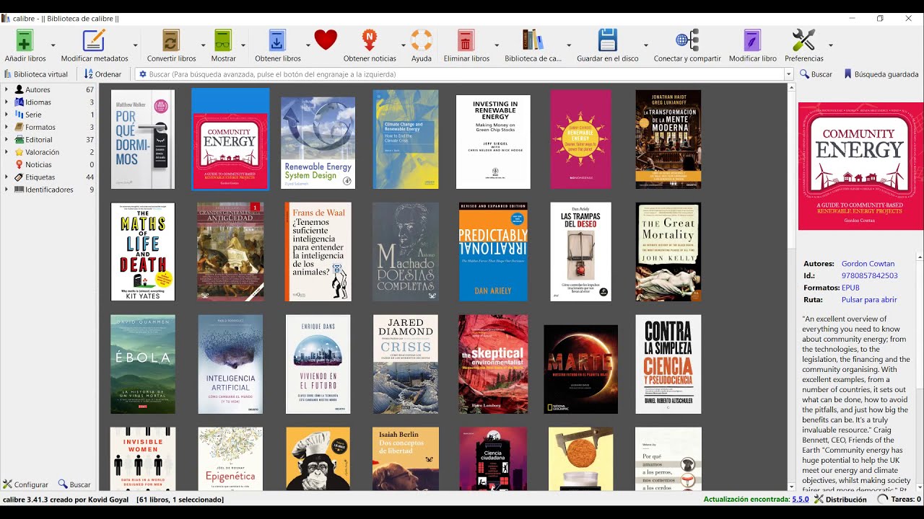Open search history dropdown arrow
Screen dimensions: 924x519
pos(788,74)
